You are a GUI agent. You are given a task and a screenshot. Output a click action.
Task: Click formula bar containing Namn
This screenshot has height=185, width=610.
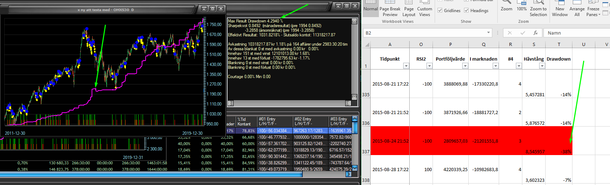tap(576, 33)
